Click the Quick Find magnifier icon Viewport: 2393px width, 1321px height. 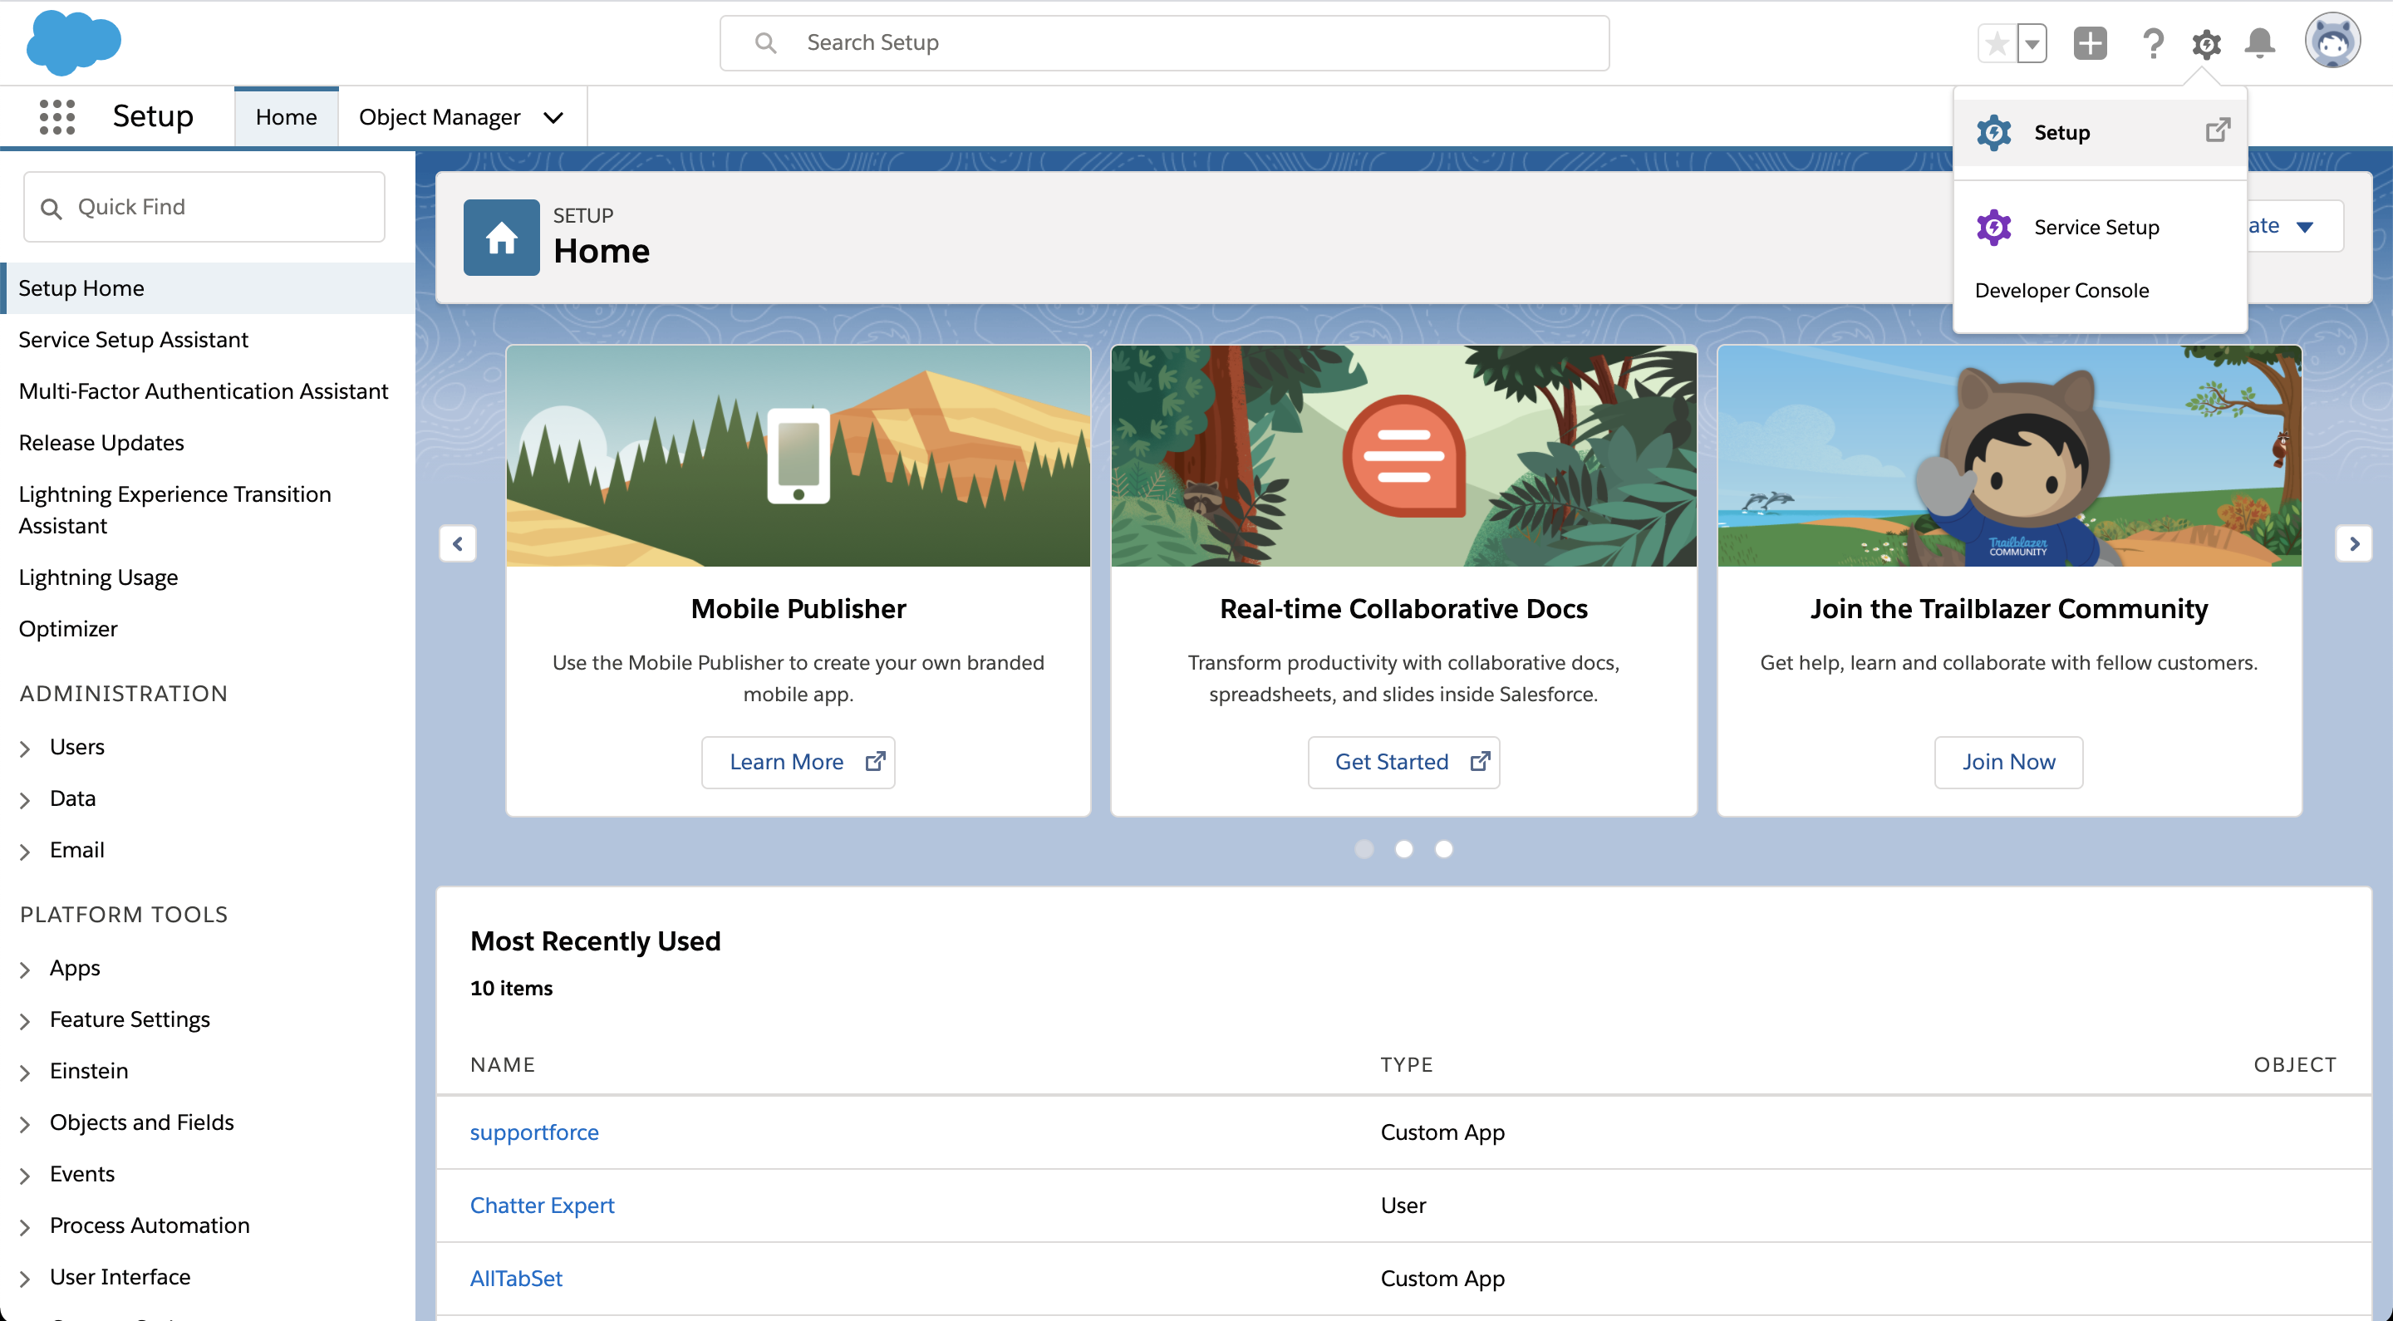click(x=51, y=208)
